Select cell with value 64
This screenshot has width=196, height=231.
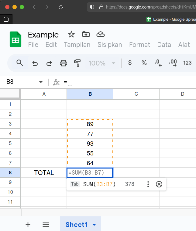click(90, 163)
